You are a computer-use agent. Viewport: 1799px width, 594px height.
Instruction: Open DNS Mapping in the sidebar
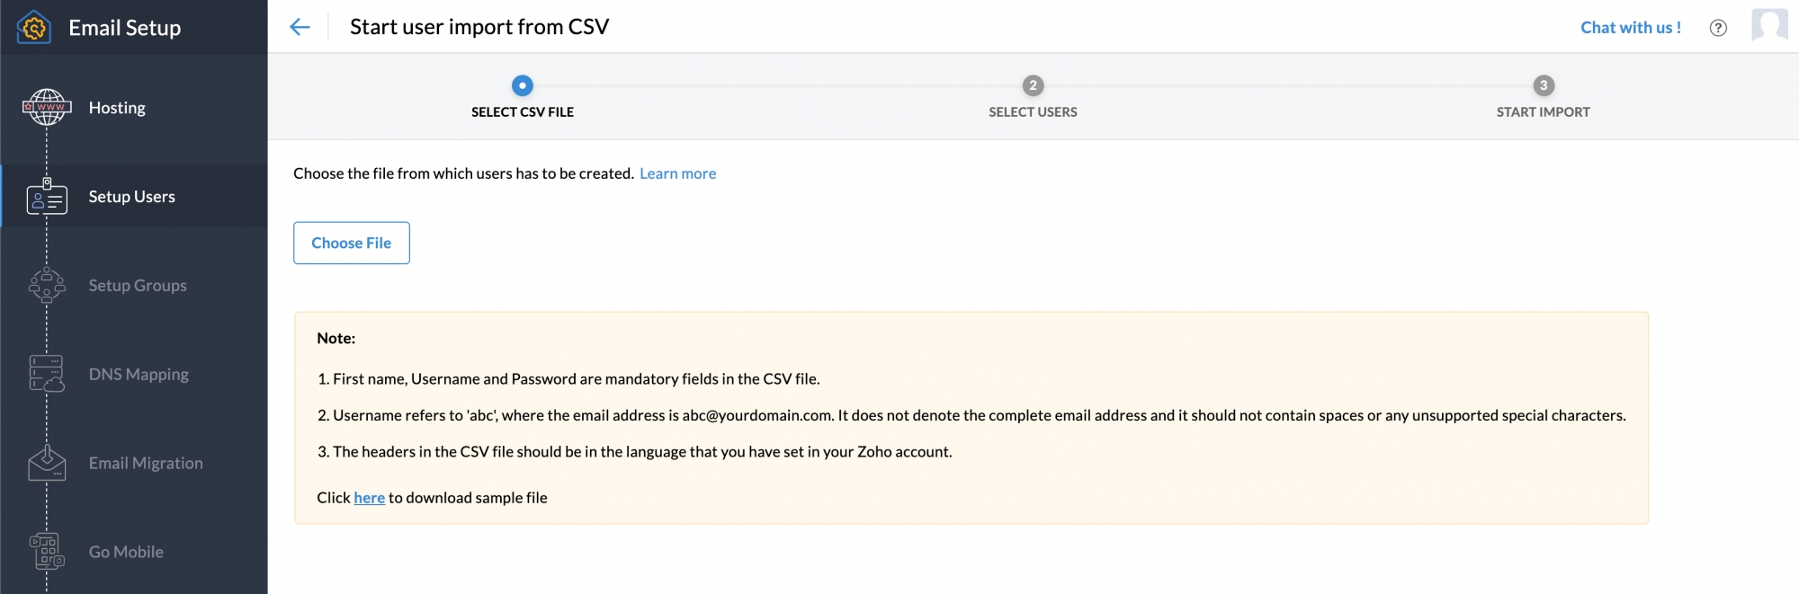[x=139, y=375]
